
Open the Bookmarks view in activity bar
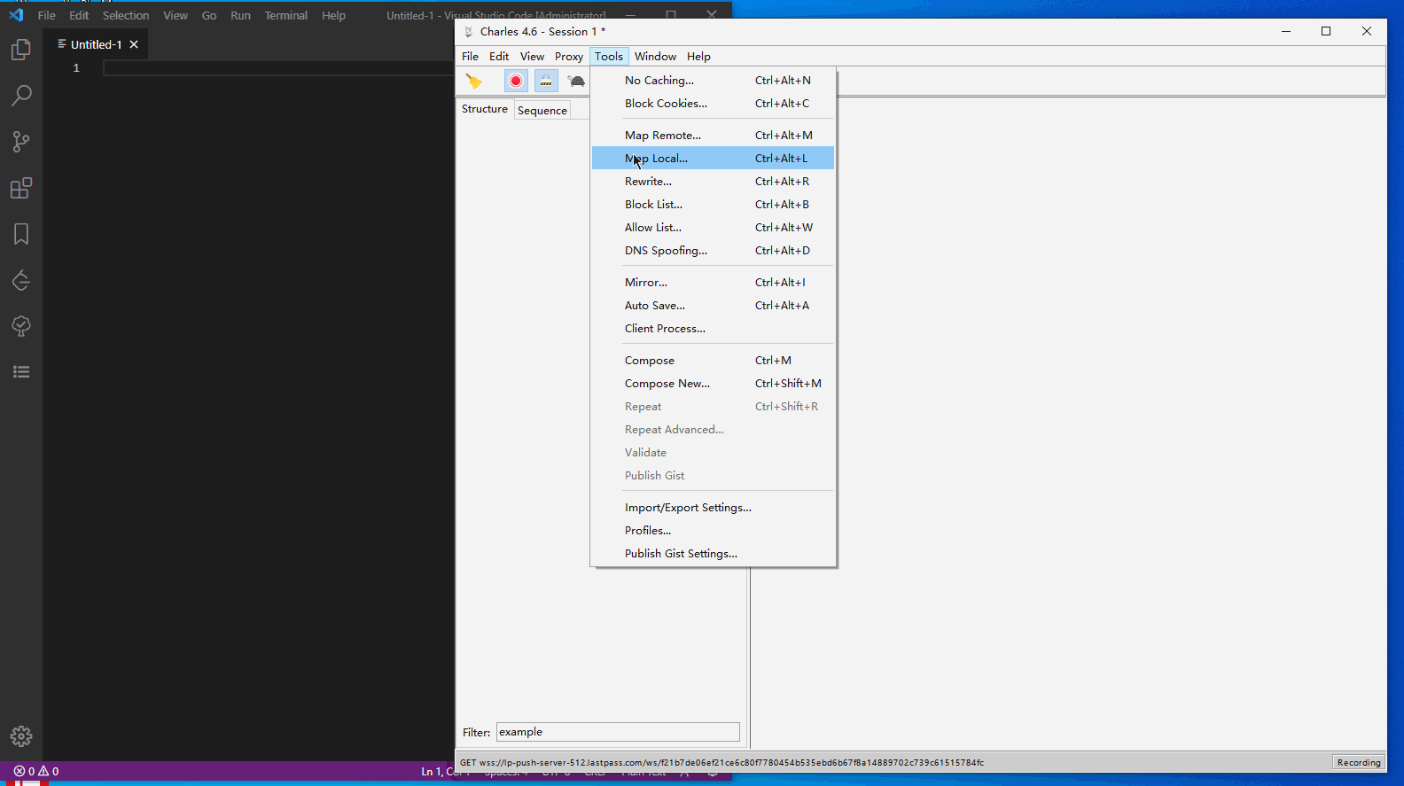tap(21, 234)
